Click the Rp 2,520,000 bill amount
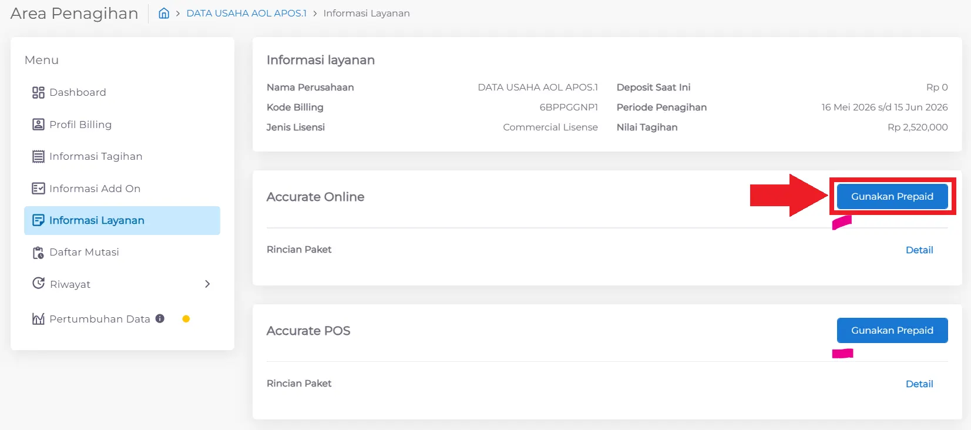The height and width of the screenshot is (430, 971). (x=918, y=127)
